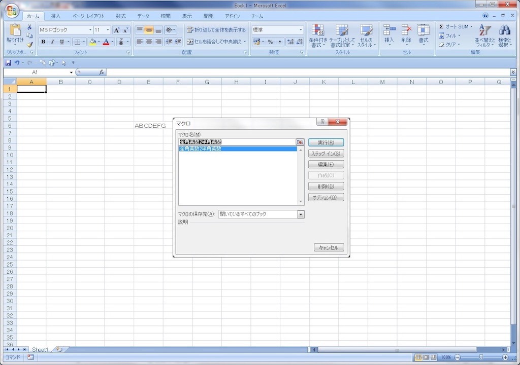Screen dimensions: 520x365
Task: Align text left
Action: coord(140,42)
